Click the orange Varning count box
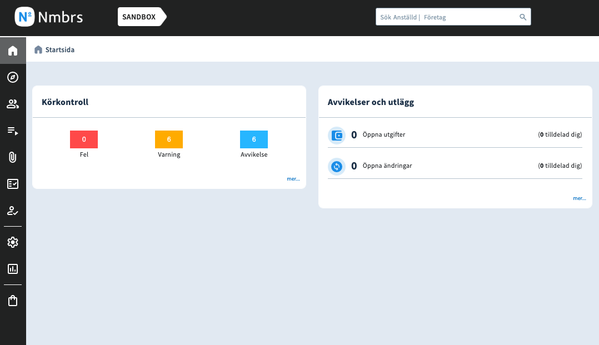The height and width of the screenshot is (345, 599). click(x=169, y=139)
